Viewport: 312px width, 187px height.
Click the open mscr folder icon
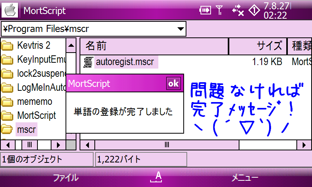[x=7, y=130]
